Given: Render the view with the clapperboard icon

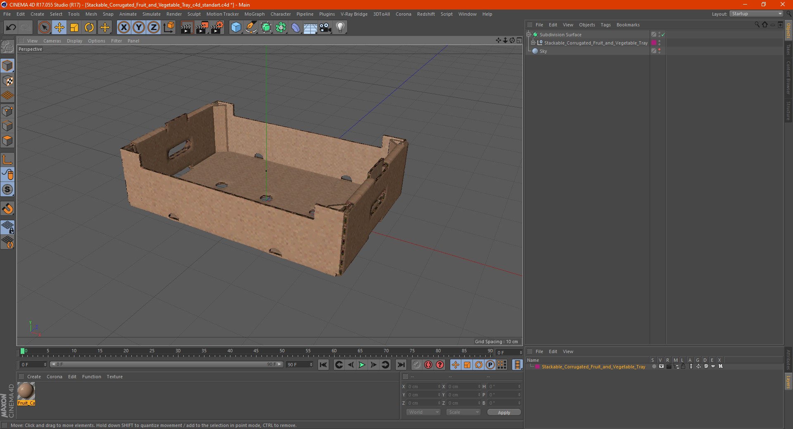Looking at the screenshot, I should (x=187, y=28).
